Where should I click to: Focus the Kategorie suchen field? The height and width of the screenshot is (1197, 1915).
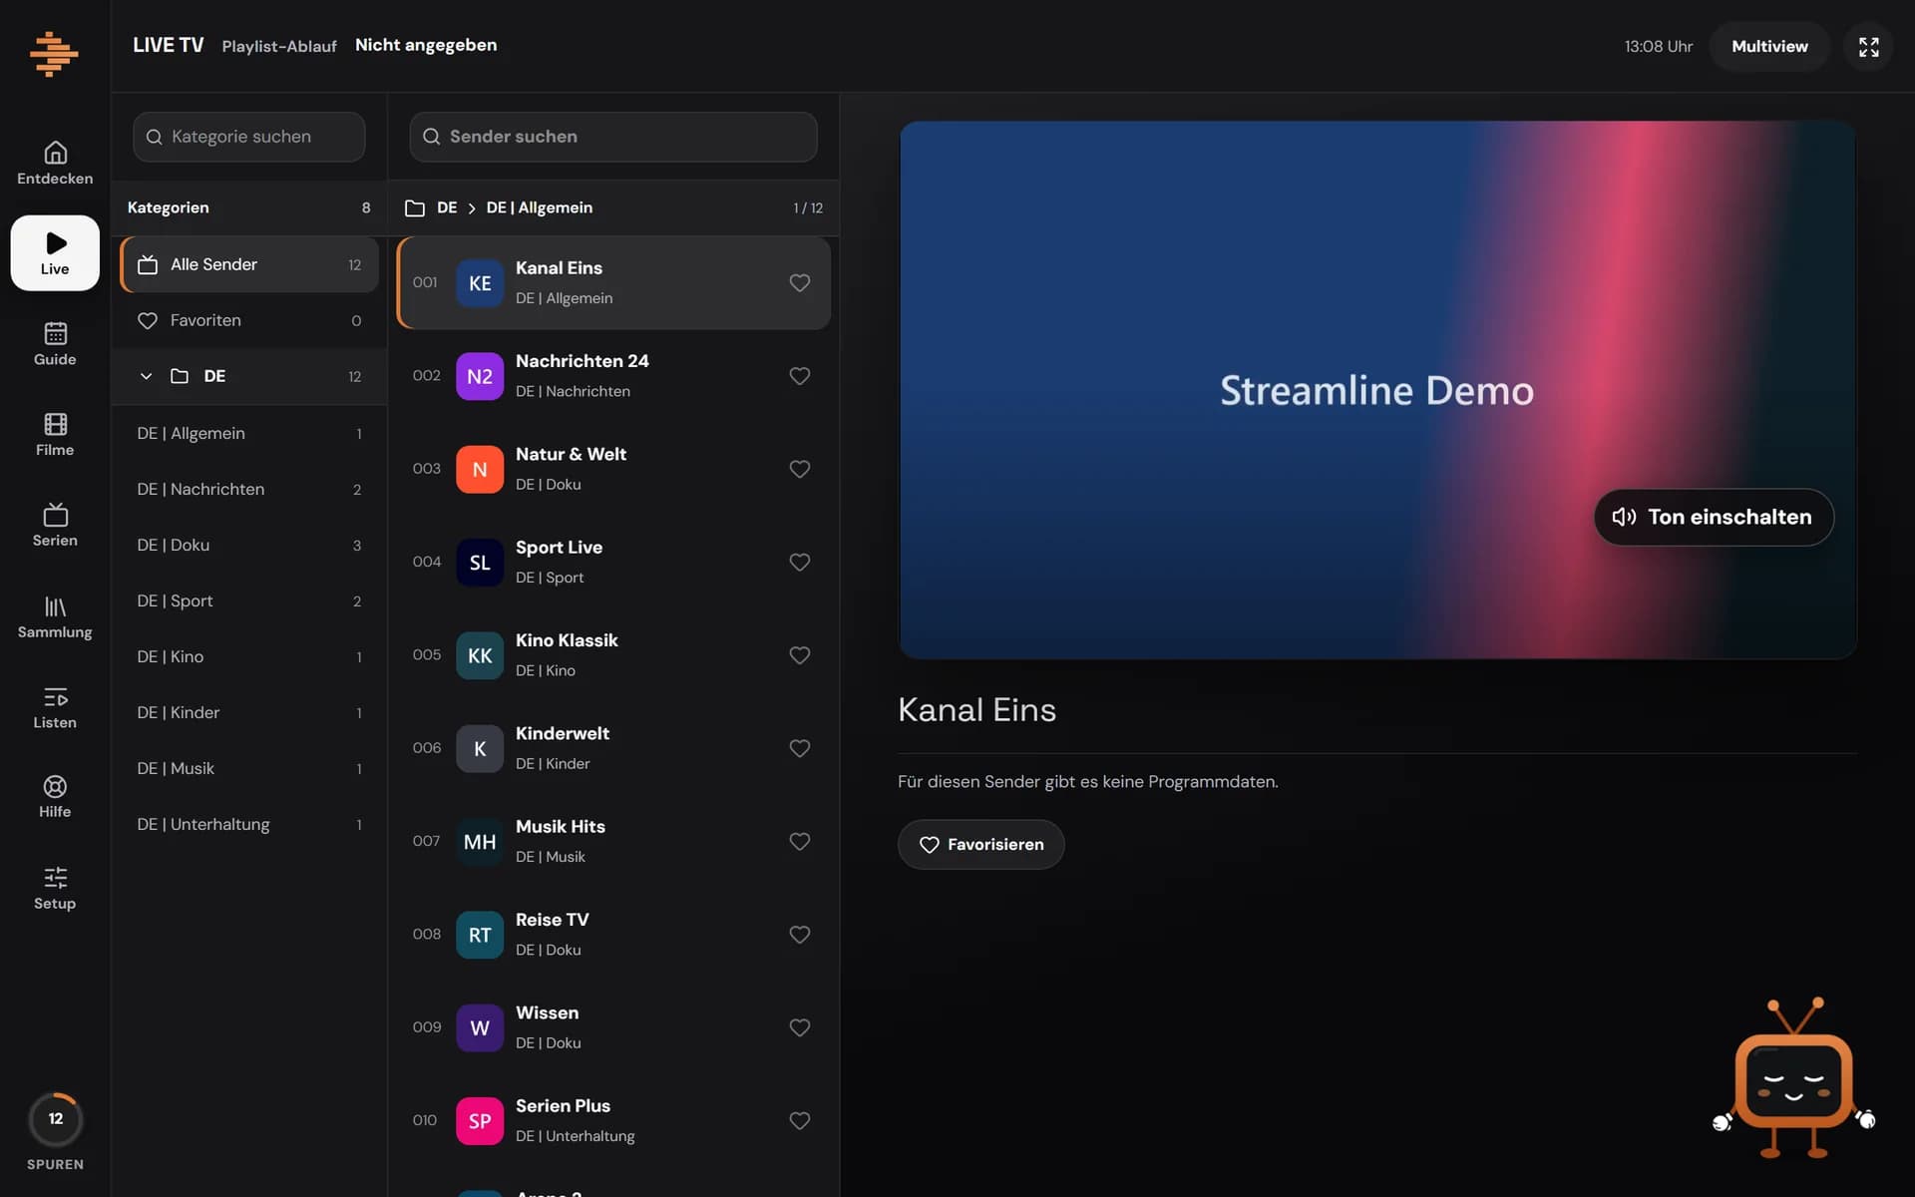click(249, 137)
